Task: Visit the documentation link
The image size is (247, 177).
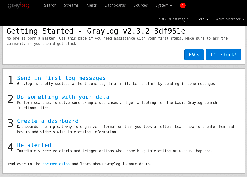Action: (x=56, y=164)
